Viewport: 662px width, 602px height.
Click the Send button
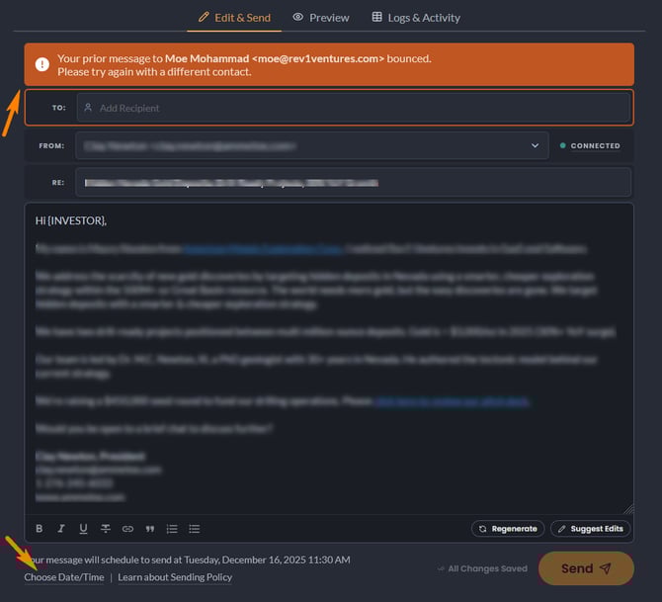586,568
